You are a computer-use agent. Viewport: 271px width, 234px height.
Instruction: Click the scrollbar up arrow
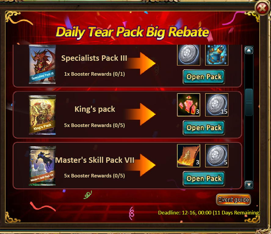[x=249, y=50]
